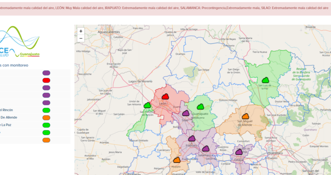Click the orange swatch beside 'De Allende'

pyautogui.click(x=46, y=117)
